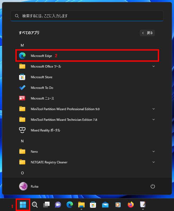Launch Microsoft Store from the app list
174x211 pixels.
pyautogui.click(x=41, y=77)
